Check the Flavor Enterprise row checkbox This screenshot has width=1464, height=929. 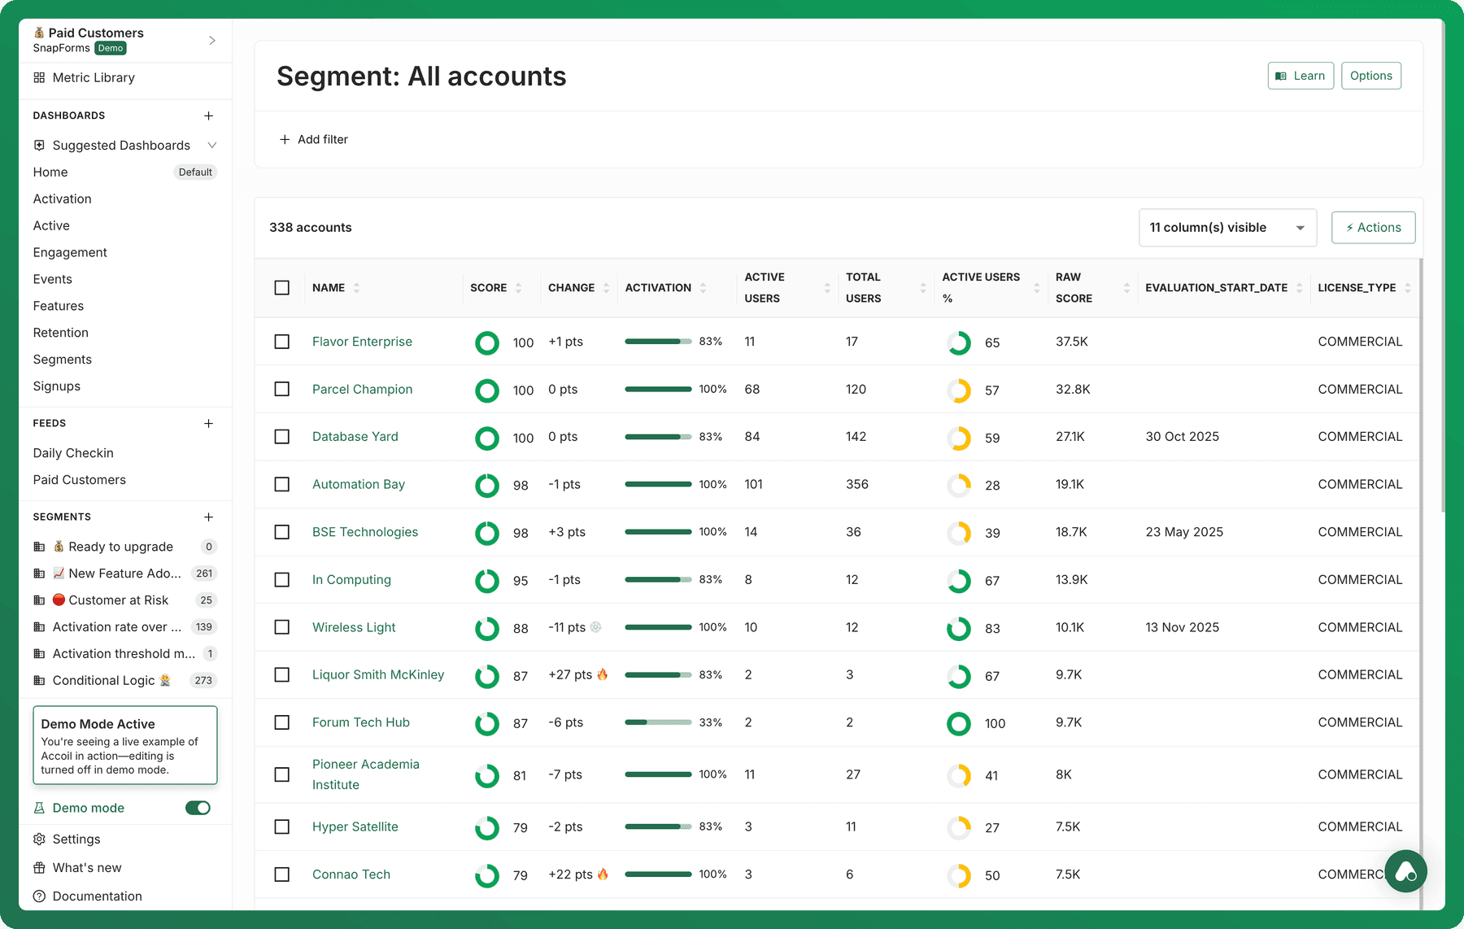point(282,342)
